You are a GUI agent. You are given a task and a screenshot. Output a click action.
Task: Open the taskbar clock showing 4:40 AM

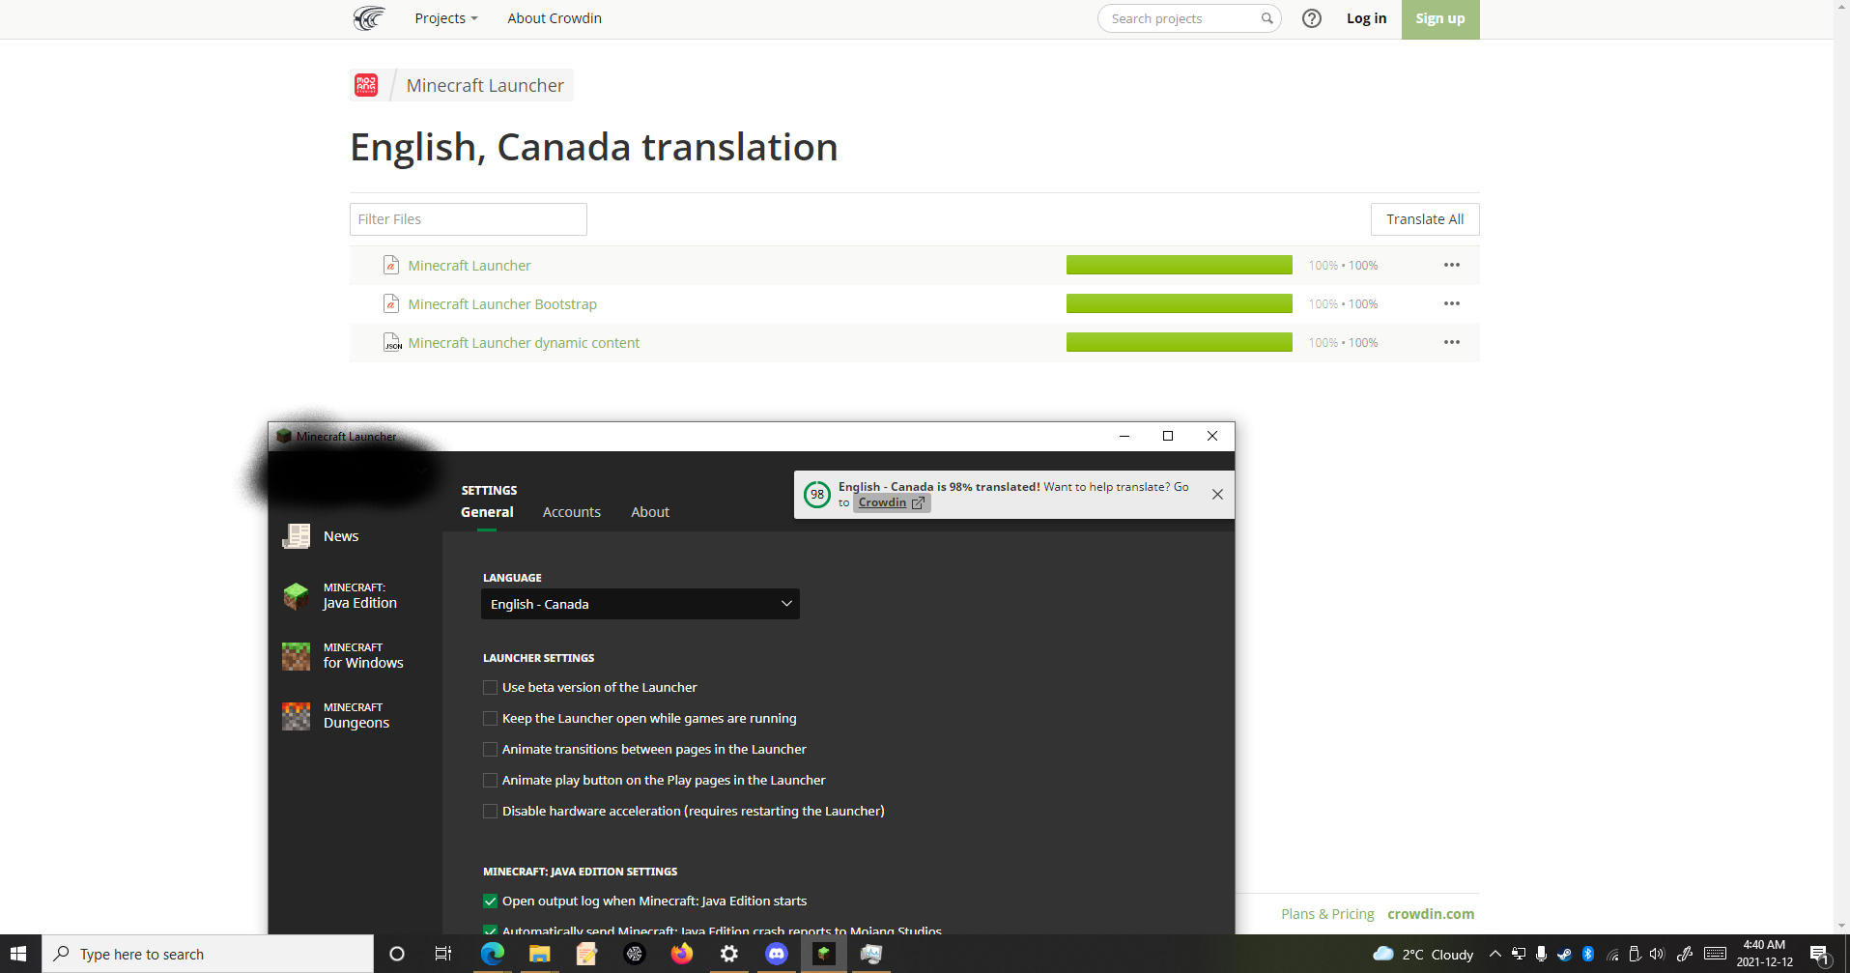coord(1764,954)
